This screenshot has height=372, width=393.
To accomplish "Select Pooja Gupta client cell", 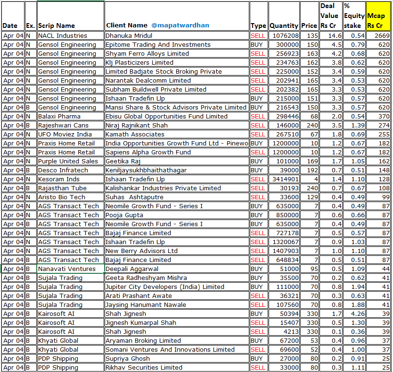I will pos(177,215).
